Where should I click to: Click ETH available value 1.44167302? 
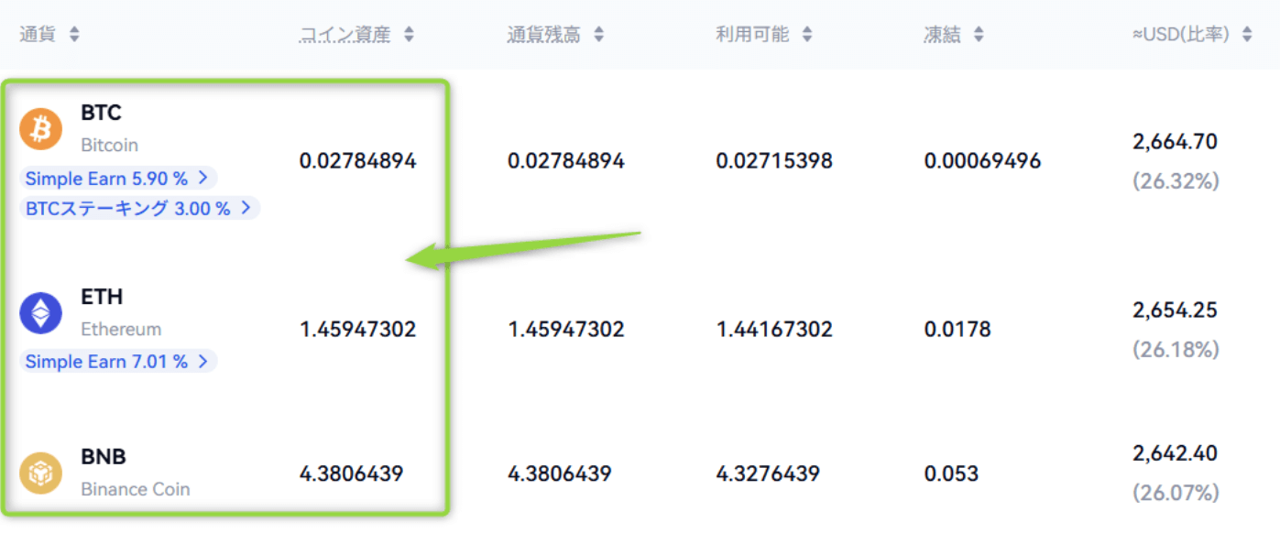[x=774, y=329]
